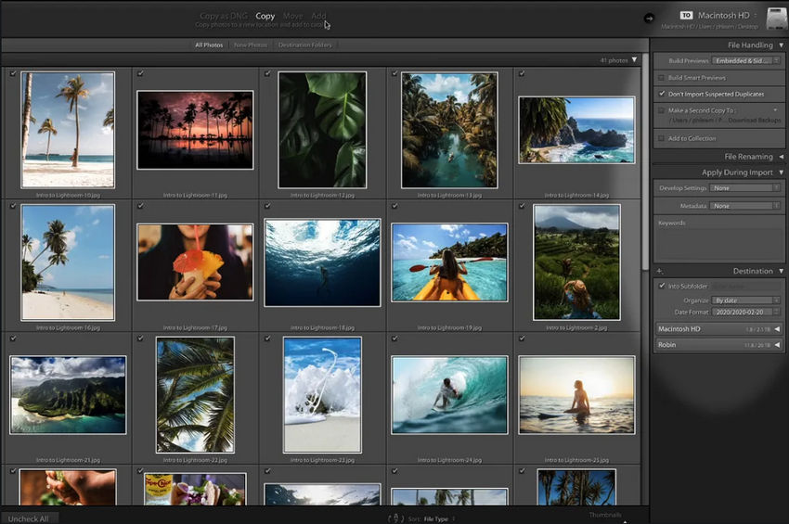789x524 pixels.
Task: Open the Develop Settings dropdown
Action: point(745,187)
